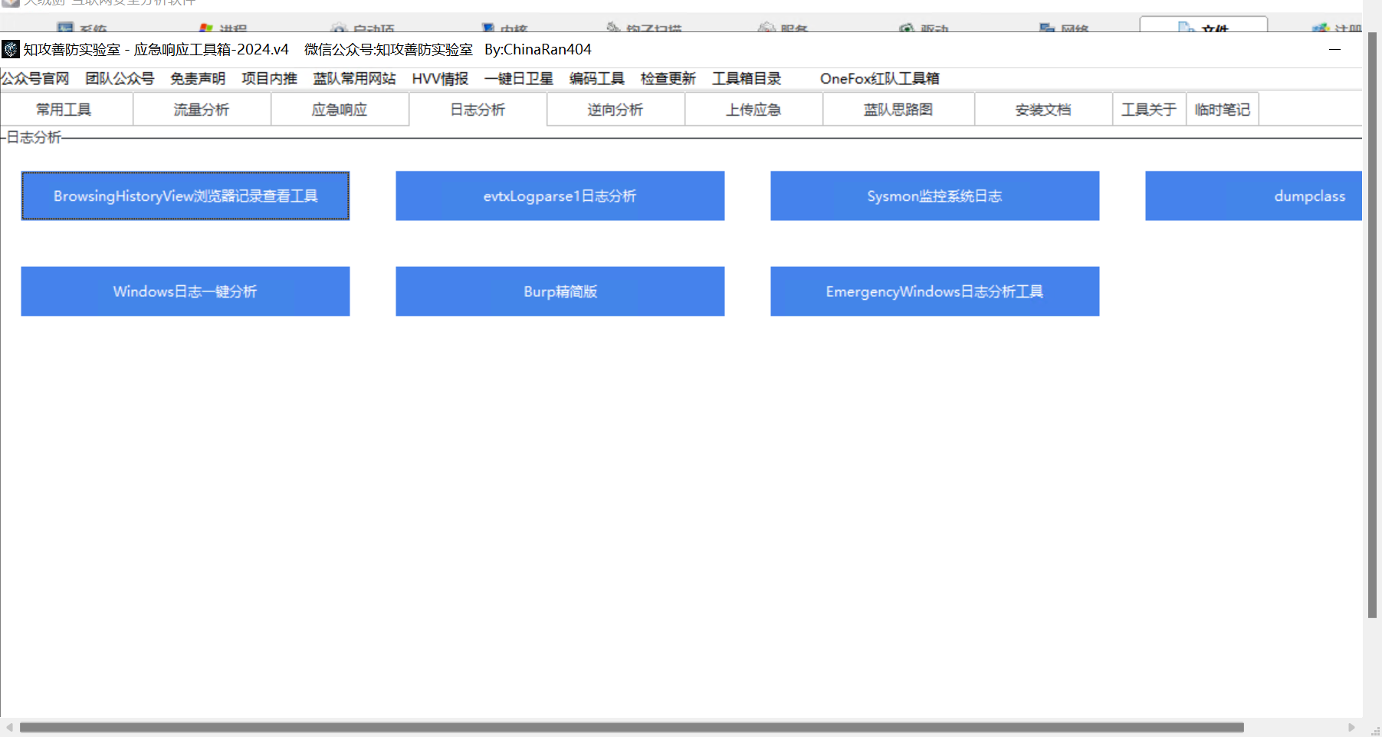The width and height of the screenshot is (1382, 737).
Task: Click the horizontal scrollbar thumb at bottom
Action: (x=632, y=727)
